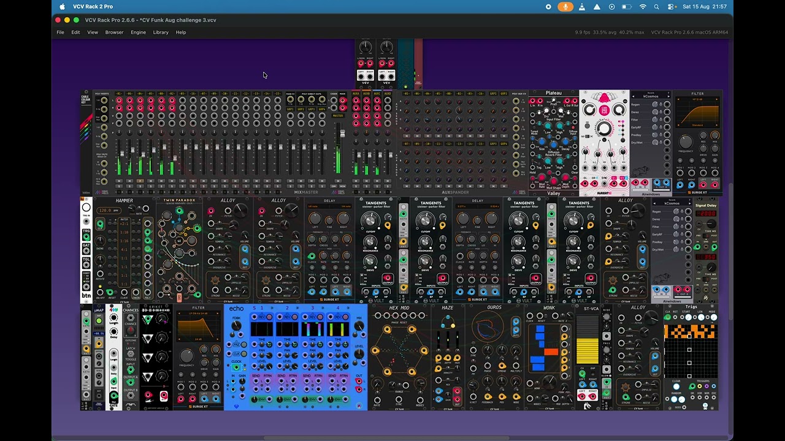The width and height of the screenshot is (785, 441).
Task: Click the RESET jack on Hammer
Action: pyautogui.click(x=109, y=293)
